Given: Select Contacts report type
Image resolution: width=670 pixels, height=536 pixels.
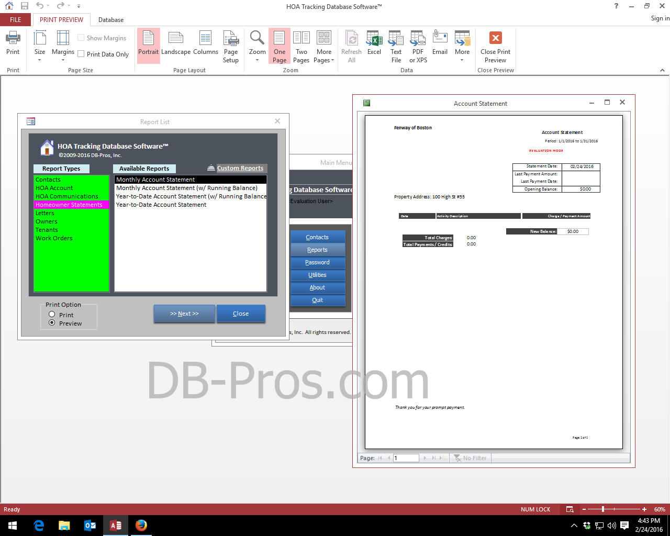Looking at the screenshot, I should pyautogui.click(x=71, y=180).
